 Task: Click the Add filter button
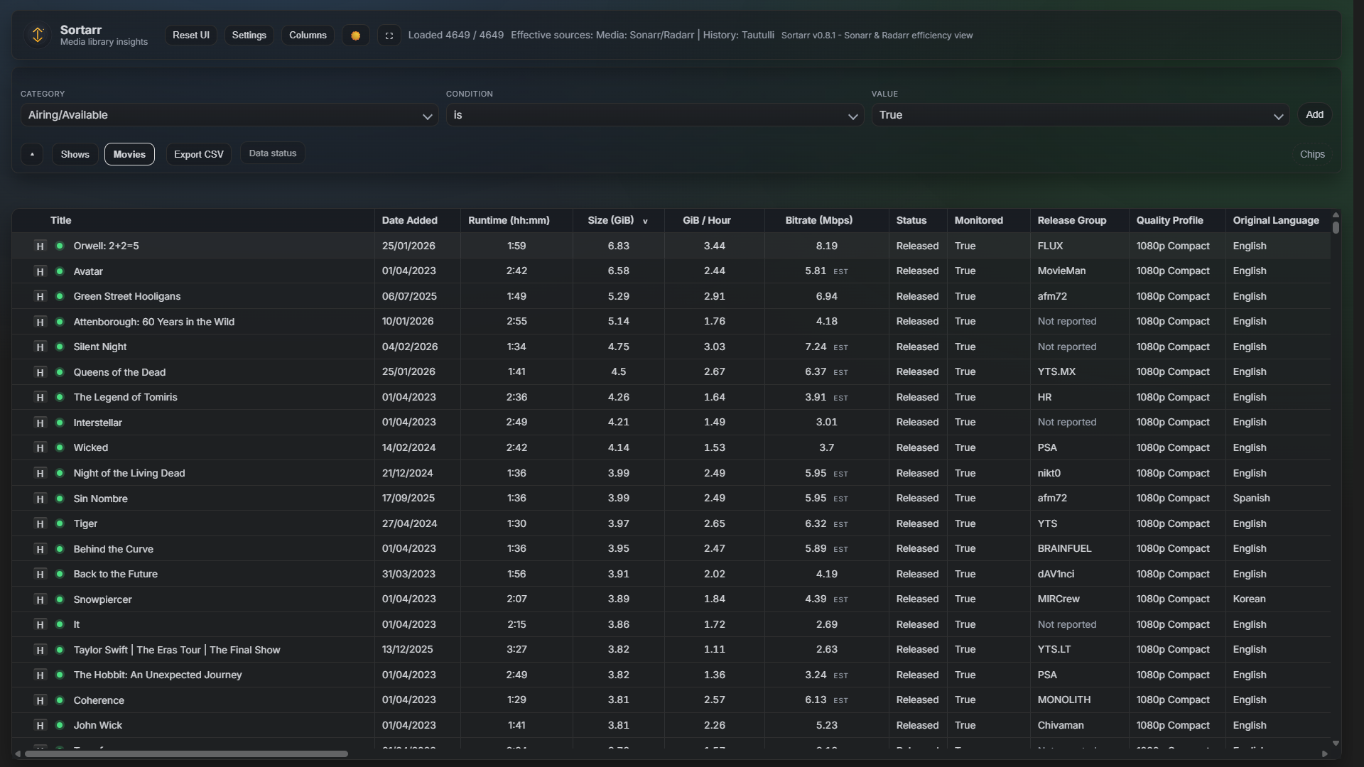point(1314,114)
